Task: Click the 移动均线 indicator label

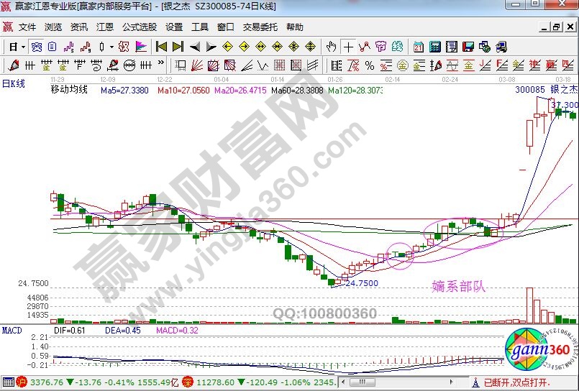Action: [x=69, y=90]
